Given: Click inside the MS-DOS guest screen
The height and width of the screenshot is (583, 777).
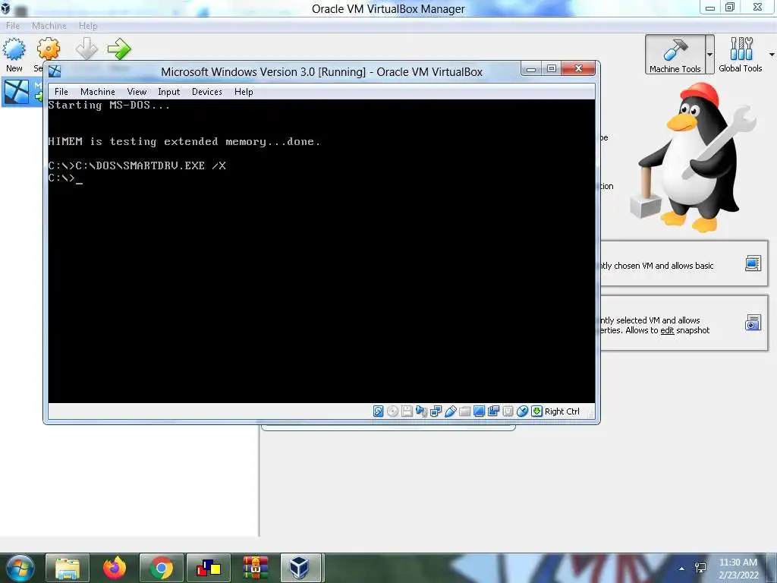Looking at the screenshot, I should pyautogui.click(x=322, y=251).
